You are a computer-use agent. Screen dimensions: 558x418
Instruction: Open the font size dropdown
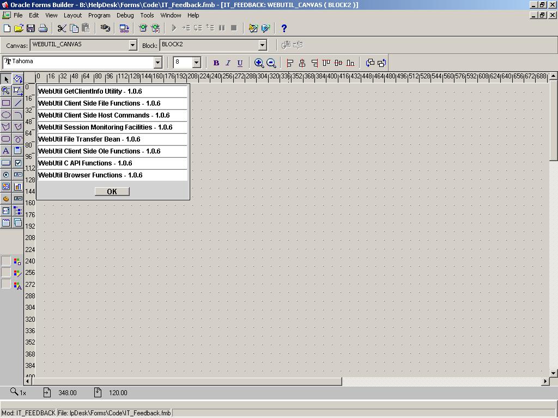197,63
